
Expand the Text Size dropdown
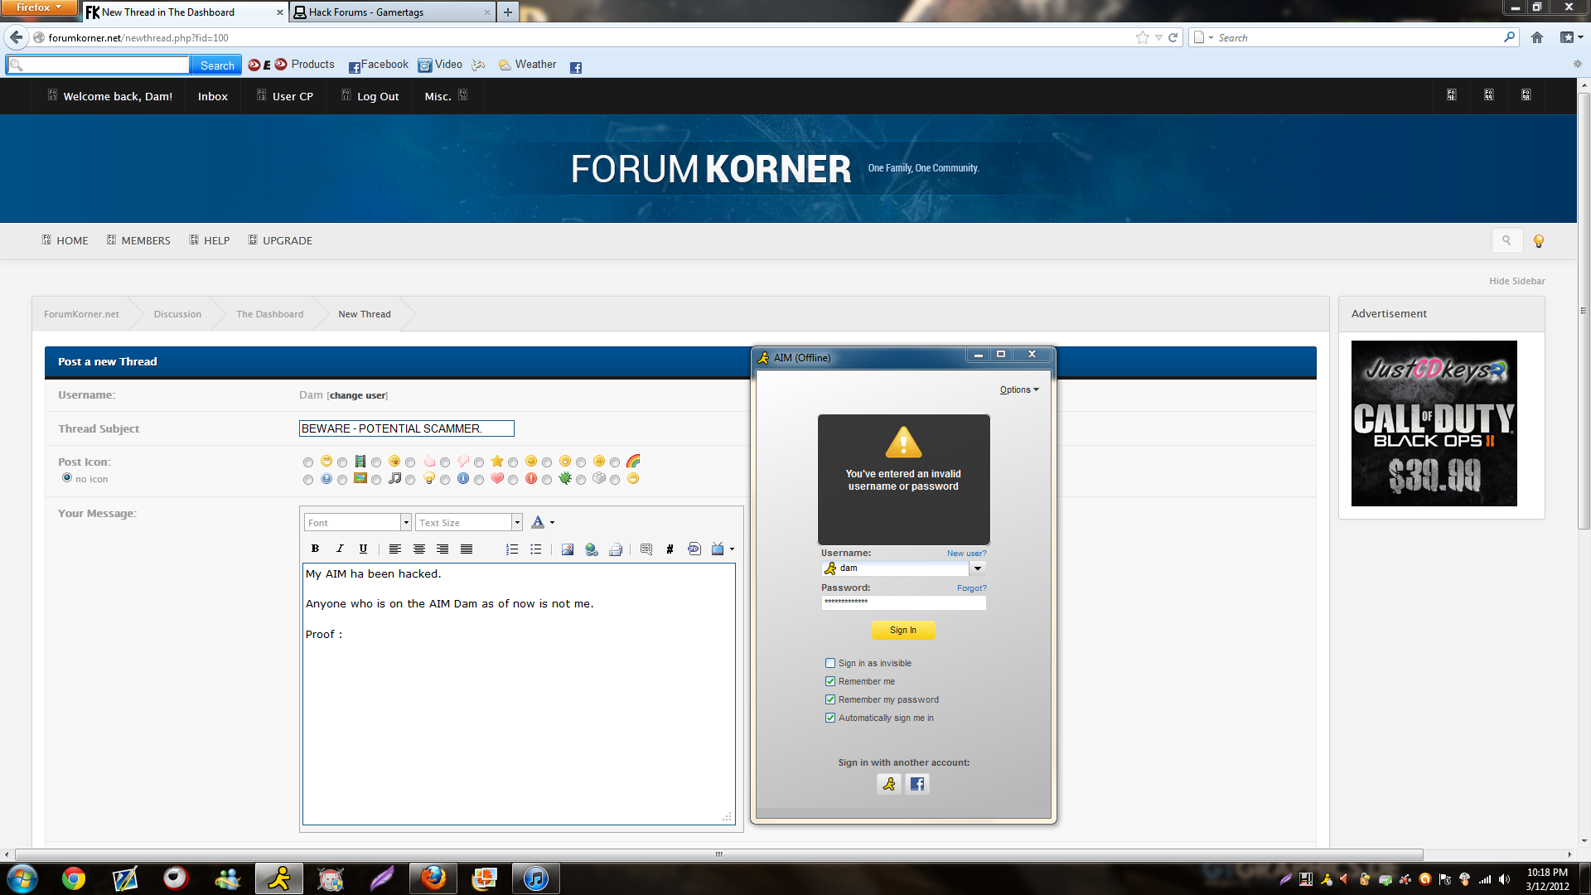pyautogui.click(x=516, y=522)
